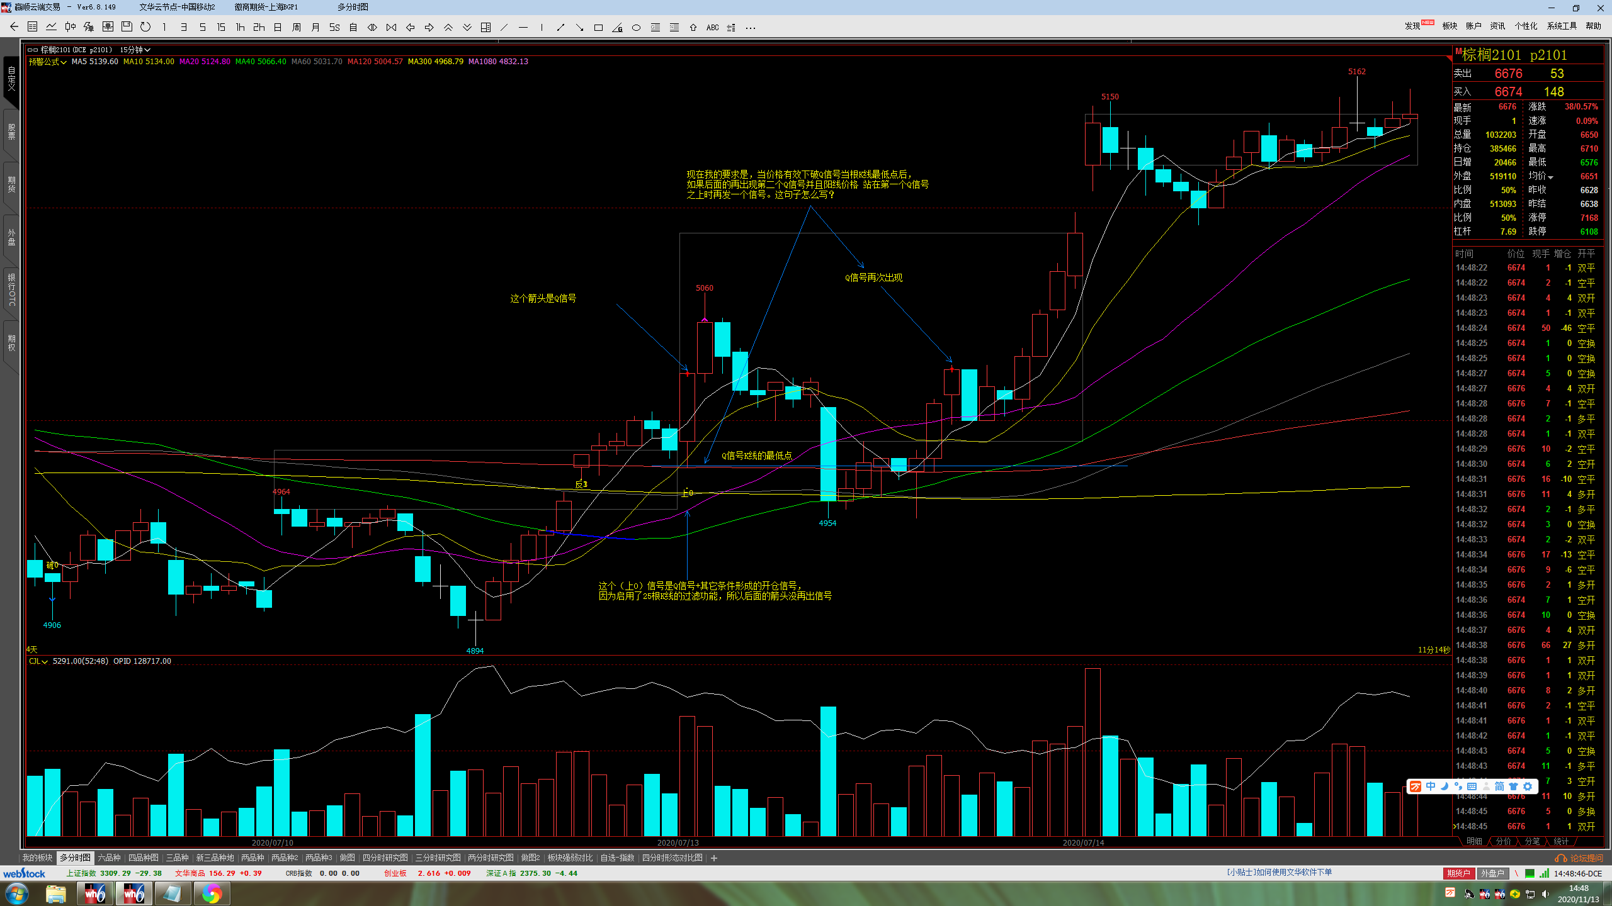Switch to 15 minute period button
Viewport: 1612px width, 906px height.
[221, 28]
